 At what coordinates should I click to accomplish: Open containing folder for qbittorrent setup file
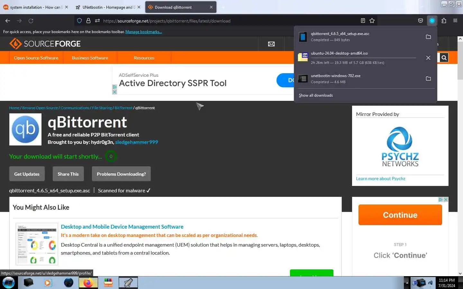pyautogui.click(x=428, y=37)
